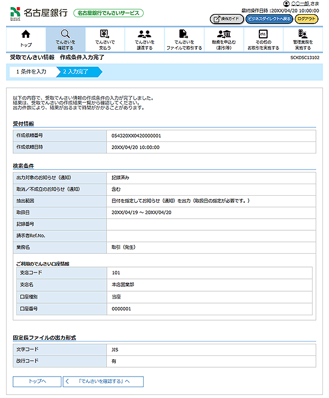Image resolution: width=329 pixels, height=398 pixels.
Task: Open でんさいを確認する magnifier menu
Action: 65,35
